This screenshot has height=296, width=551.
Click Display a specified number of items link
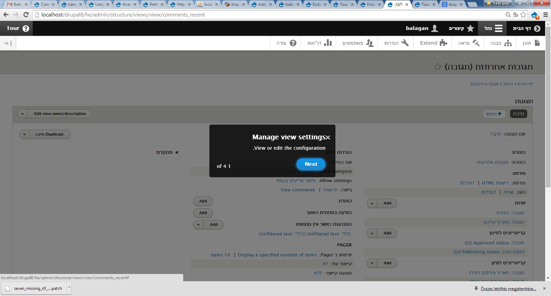(277, 255)
